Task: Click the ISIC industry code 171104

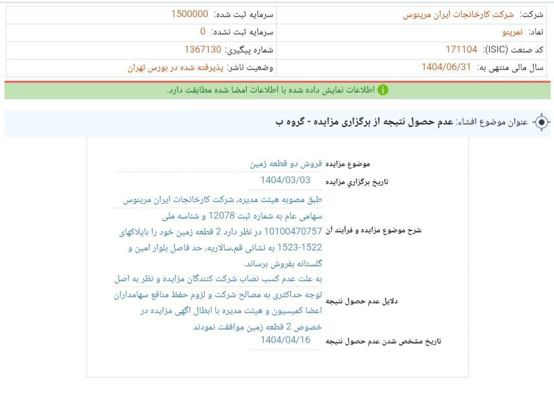Action: coord(462,49)
